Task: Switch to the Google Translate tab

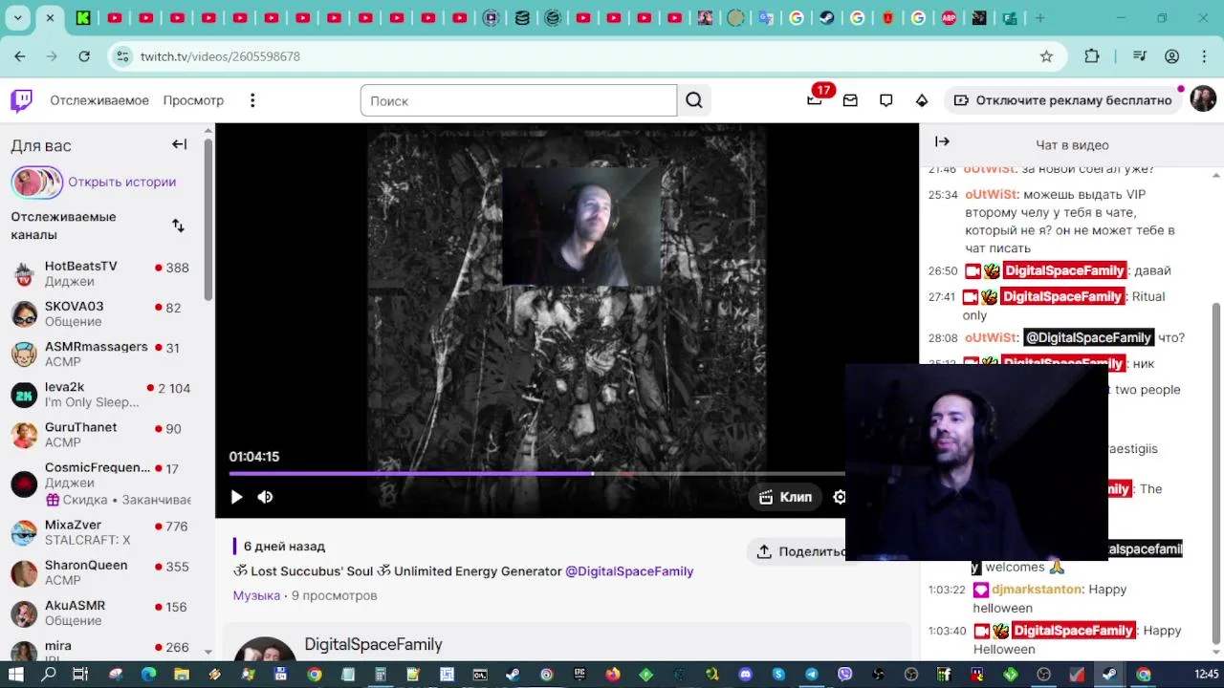Action: pos(765,17)
